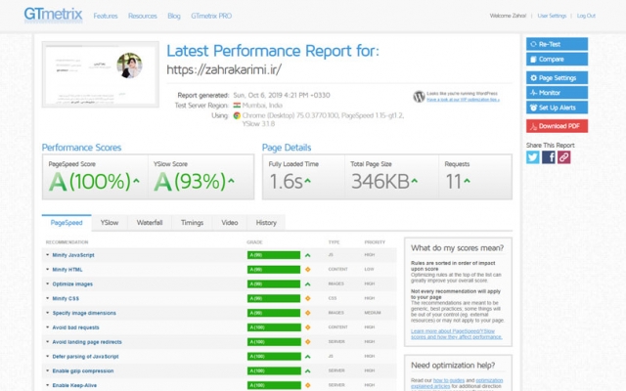Open Page Settings button
Screen dimensions: 626x391
pos(557,78)
